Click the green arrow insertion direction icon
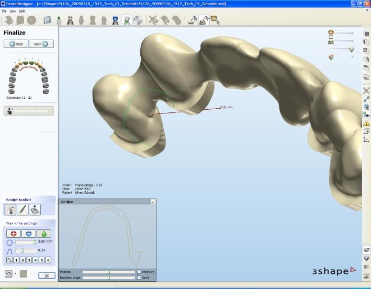The height and width of the screenshot is (289, 371). click(59, 20)
